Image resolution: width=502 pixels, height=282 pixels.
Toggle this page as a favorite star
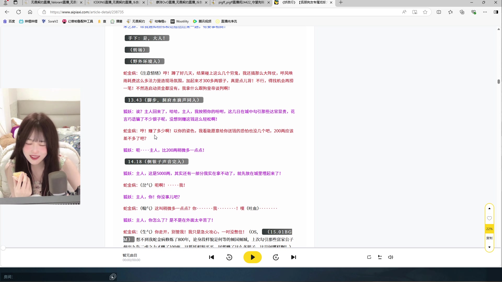tap(425, 12)
